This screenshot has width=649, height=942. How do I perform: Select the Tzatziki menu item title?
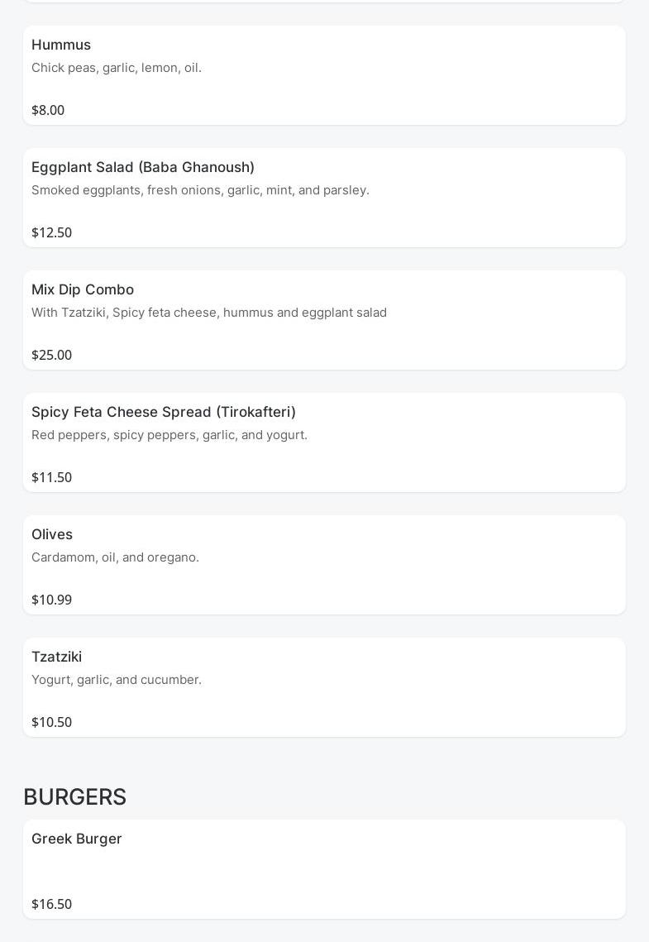coord(56,657)
